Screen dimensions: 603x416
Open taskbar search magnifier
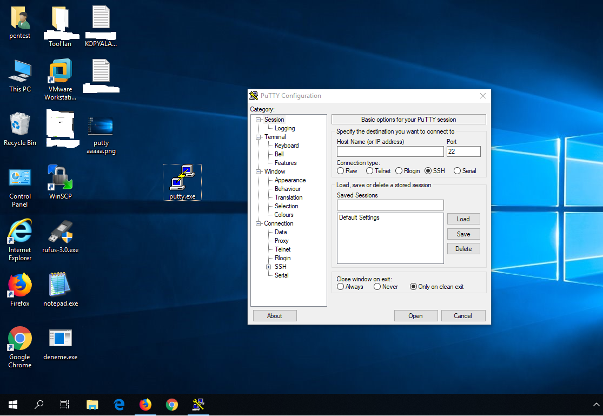[x=38, y=405]
